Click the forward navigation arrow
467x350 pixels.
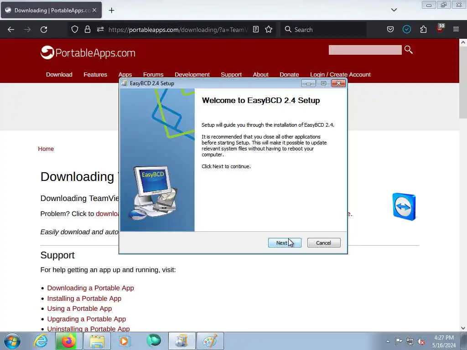point(27,30)
